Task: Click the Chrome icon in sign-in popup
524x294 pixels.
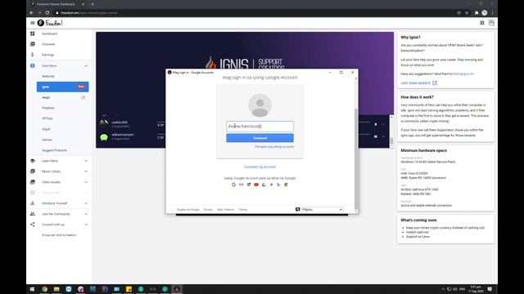Action: (x=286, y=185)
